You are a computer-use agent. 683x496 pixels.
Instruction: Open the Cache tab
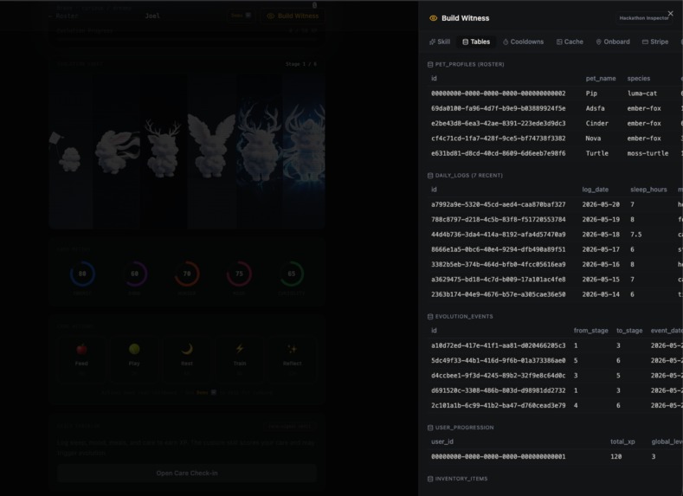pos(570,42)
